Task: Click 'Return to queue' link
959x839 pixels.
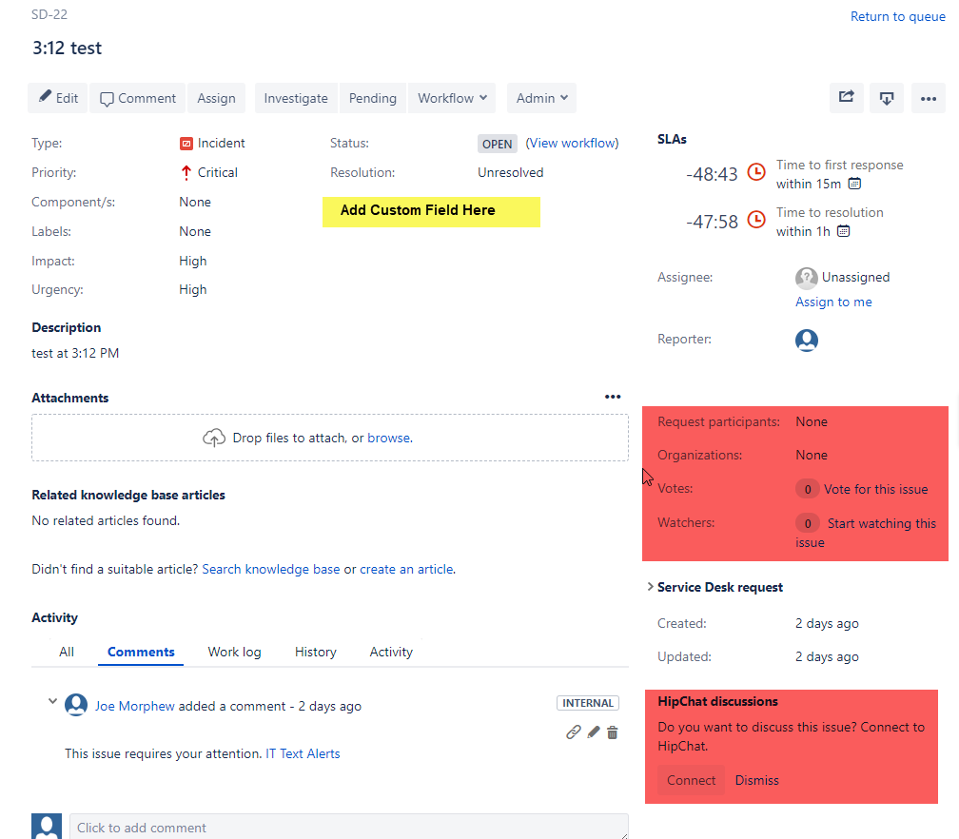Action: pyautogui.click(x=897, y=16)
